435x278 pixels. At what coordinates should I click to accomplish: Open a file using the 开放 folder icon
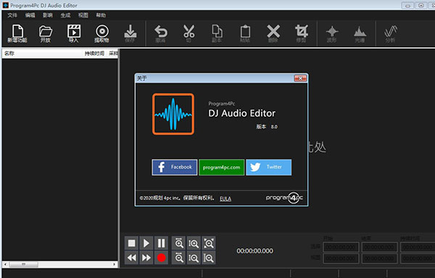46,33
